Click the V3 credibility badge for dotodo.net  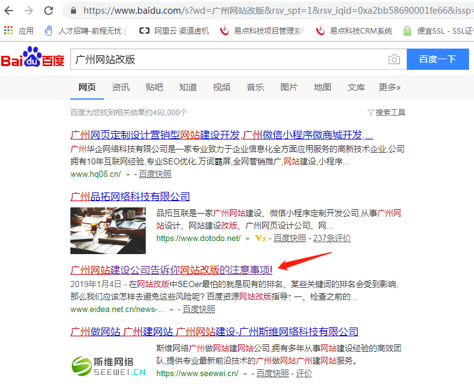(x=260, y=238)
